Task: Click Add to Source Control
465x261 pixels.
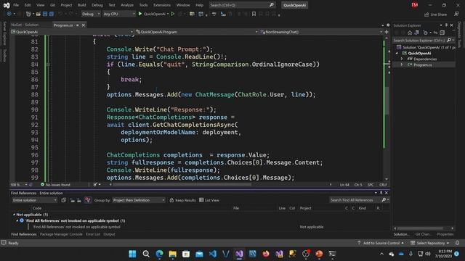Action: tap(381, 243)
